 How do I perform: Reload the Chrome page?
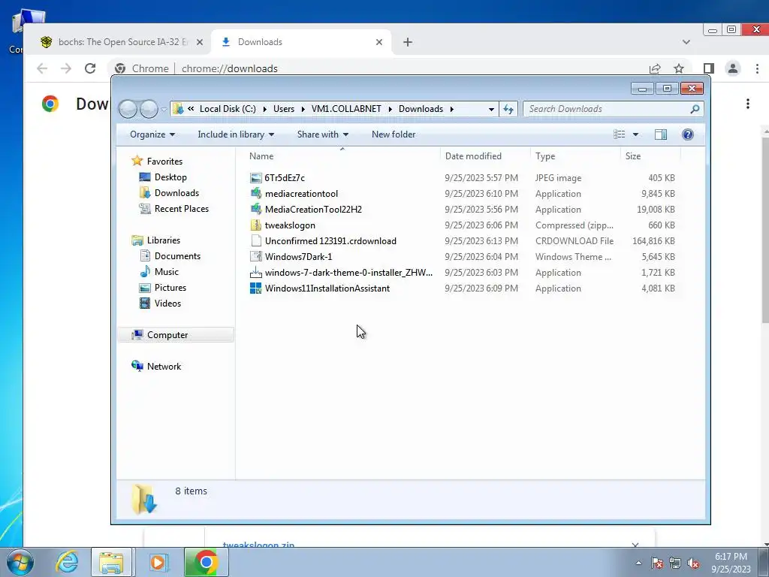tap(90, 68)
